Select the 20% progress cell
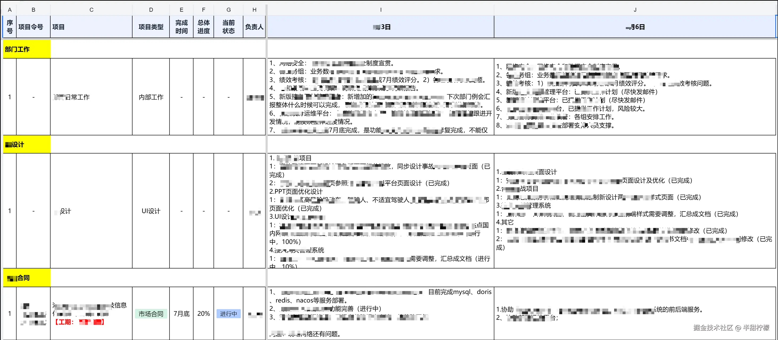The height and width of the screenshot is (340, 778). coord(204,314)
